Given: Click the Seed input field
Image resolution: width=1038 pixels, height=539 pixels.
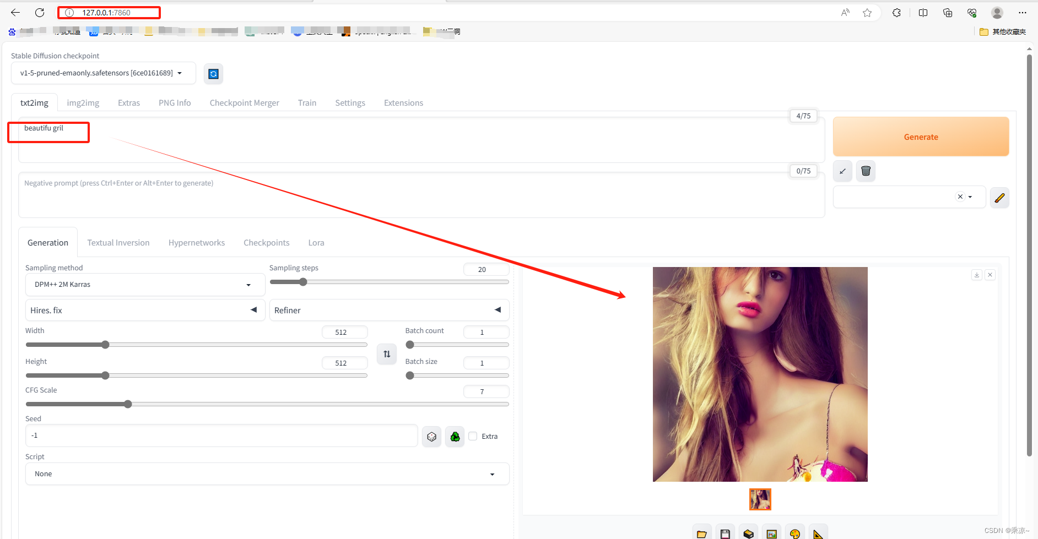Looking at the screenshot, I should click(221, 435).
